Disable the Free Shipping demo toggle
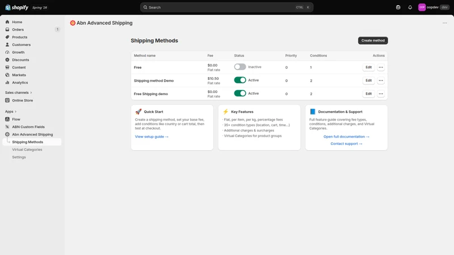The height and width of the screenshot is (255, 454). (x=240, y=93)
